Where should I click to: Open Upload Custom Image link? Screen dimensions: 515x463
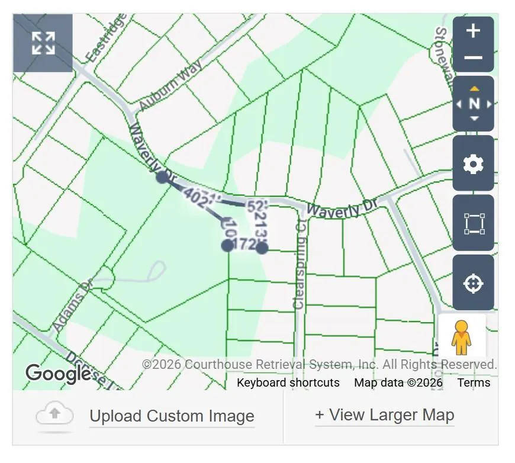click(172, 416)
